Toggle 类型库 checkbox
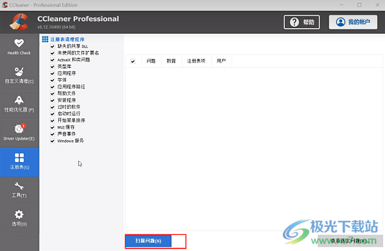The image size is (385, 251). coord(53,67)
